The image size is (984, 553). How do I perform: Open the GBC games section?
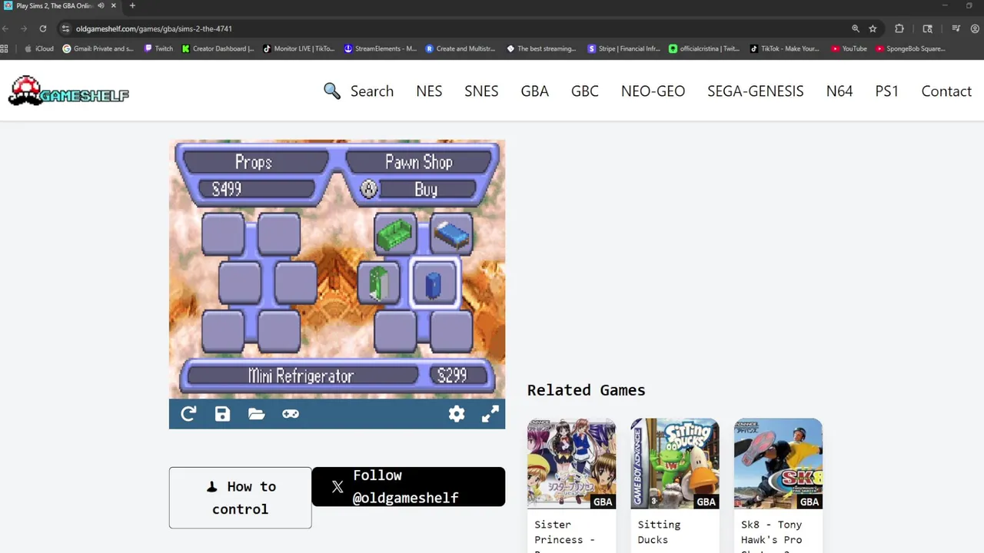[x=585, y=91]
